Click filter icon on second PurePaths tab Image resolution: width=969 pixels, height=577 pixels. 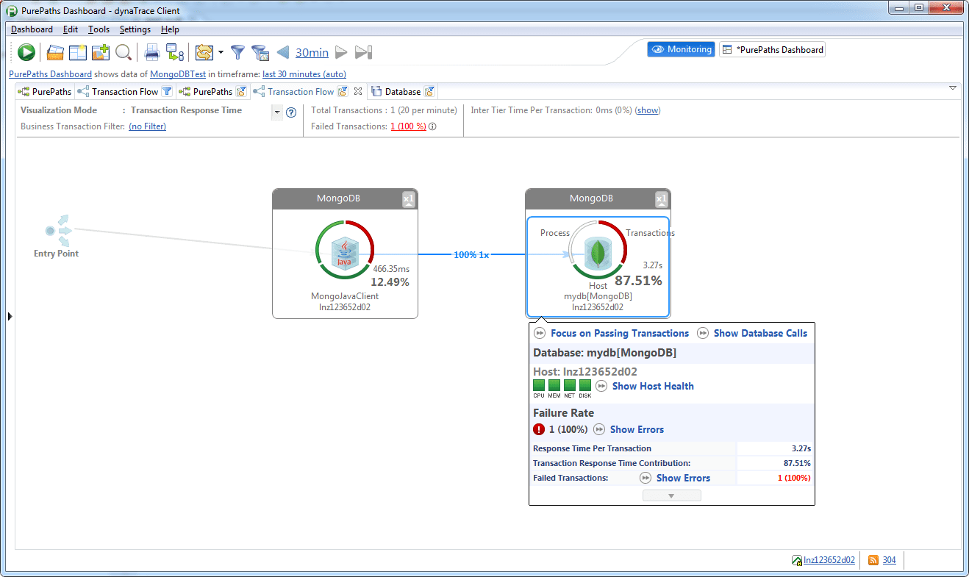(x=241, y=92)
